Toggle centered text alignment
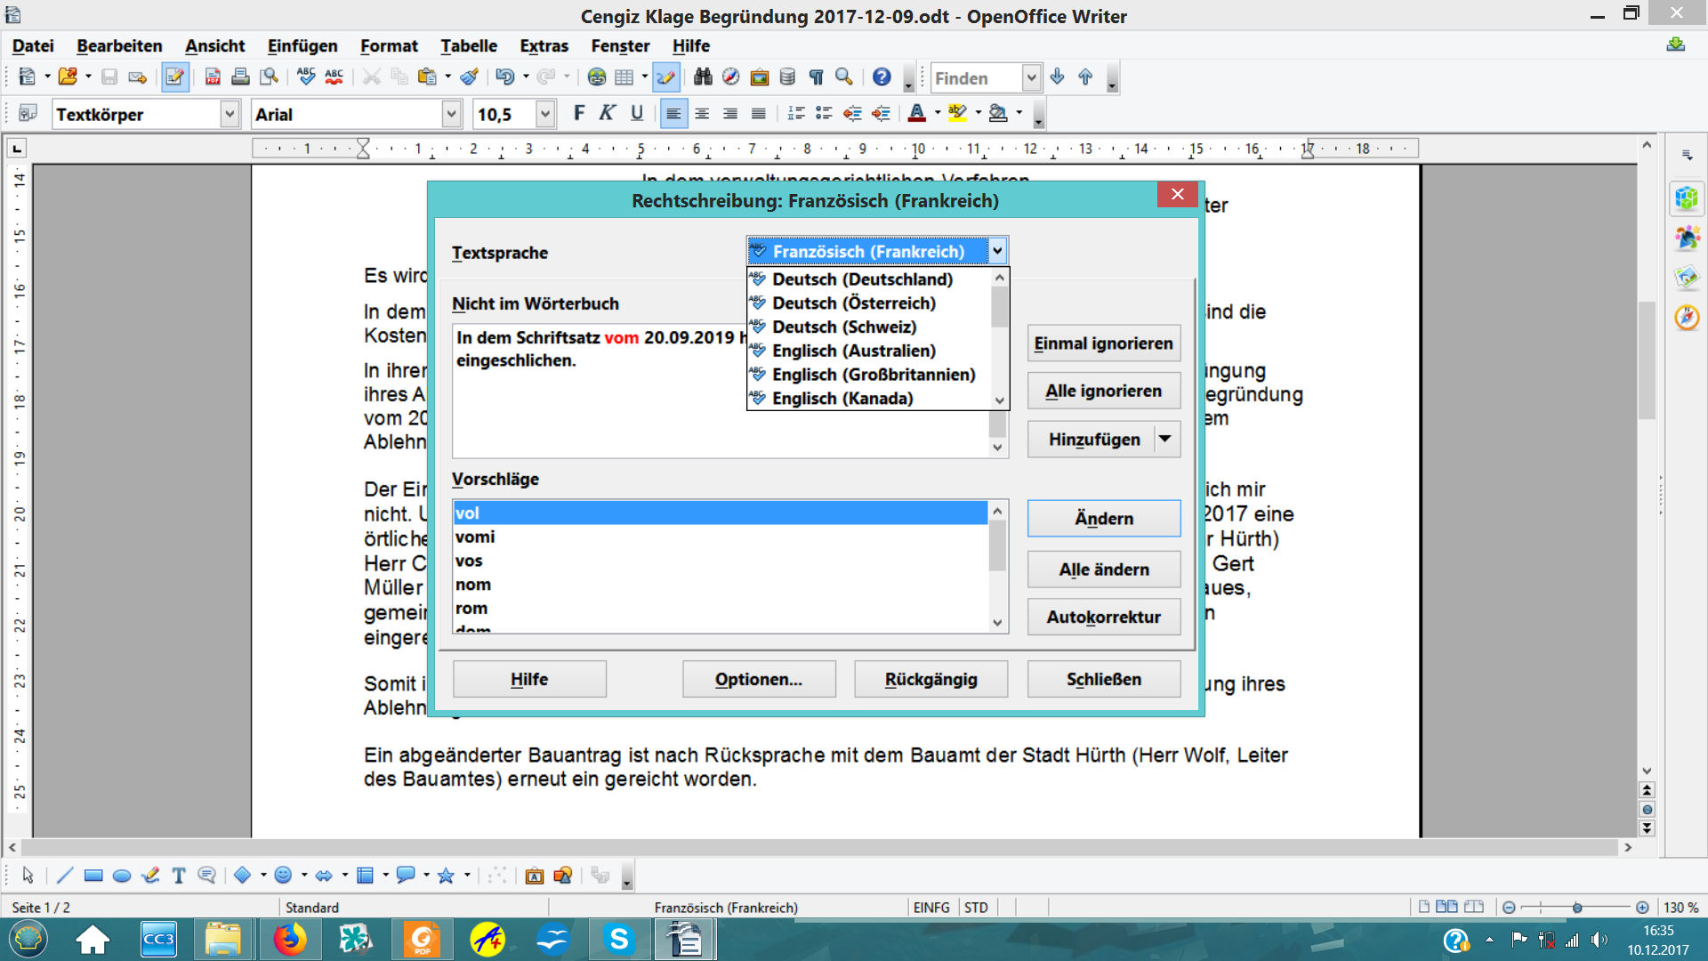This screenshot has height=961, width=1708. pyautogui.click(x=702, y=113)
